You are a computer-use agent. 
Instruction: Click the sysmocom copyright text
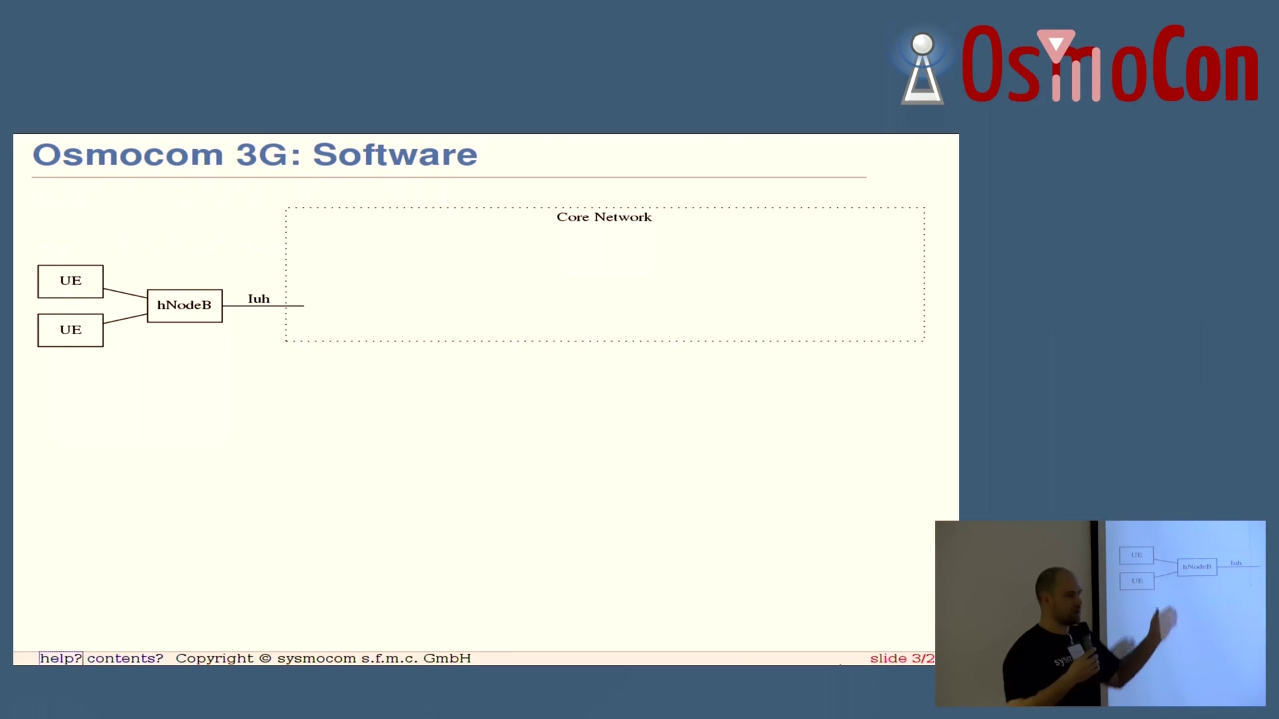tap(323, 658)
